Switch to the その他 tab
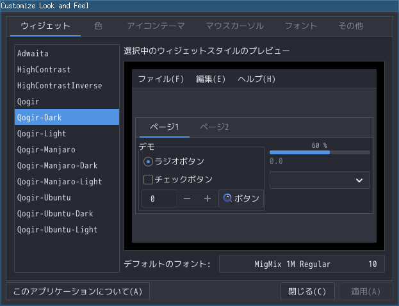This screenshot has width=399, height=306. click(350, 26)
